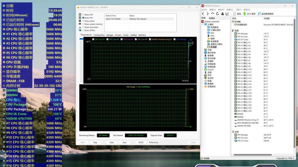
Task: Toggle CPU Core #1 graph checkbox
Action: 93,39
